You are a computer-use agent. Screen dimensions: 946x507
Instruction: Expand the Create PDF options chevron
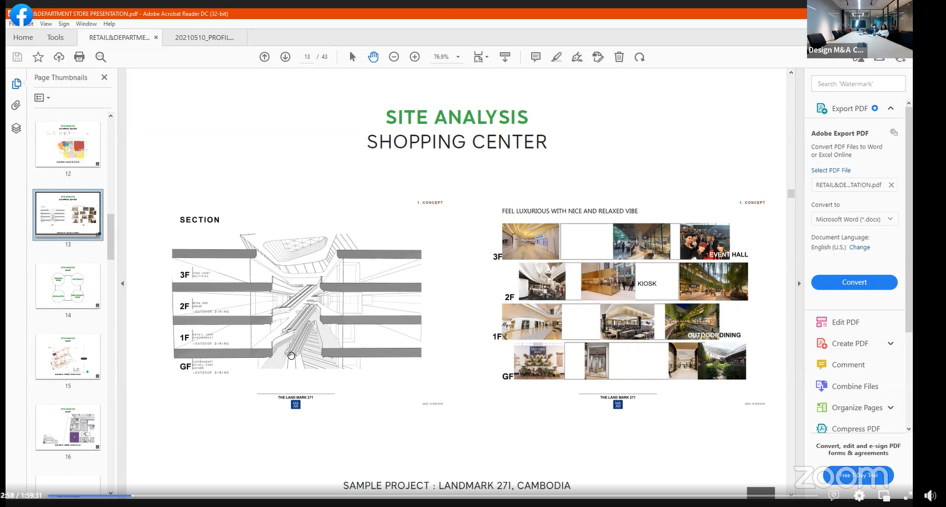point(891,344)
